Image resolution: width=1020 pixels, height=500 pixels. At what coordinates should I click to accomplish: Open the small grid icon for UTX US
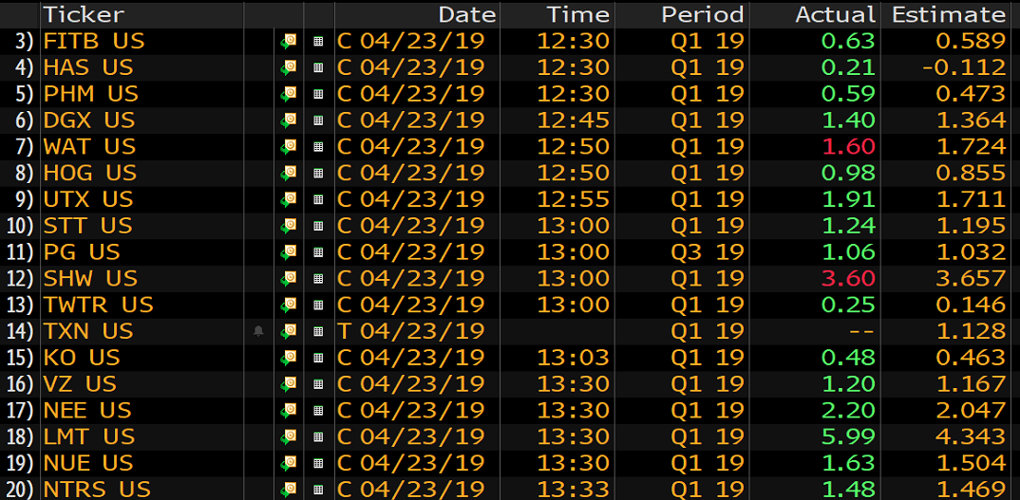318,199
